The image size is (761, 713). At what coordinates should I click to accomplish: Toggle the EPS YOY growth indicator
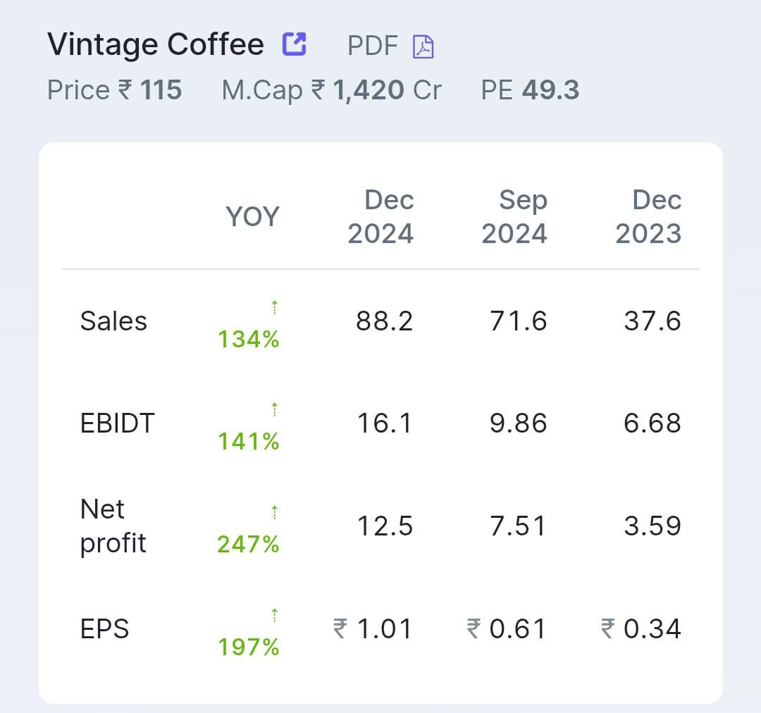point(250,647)
